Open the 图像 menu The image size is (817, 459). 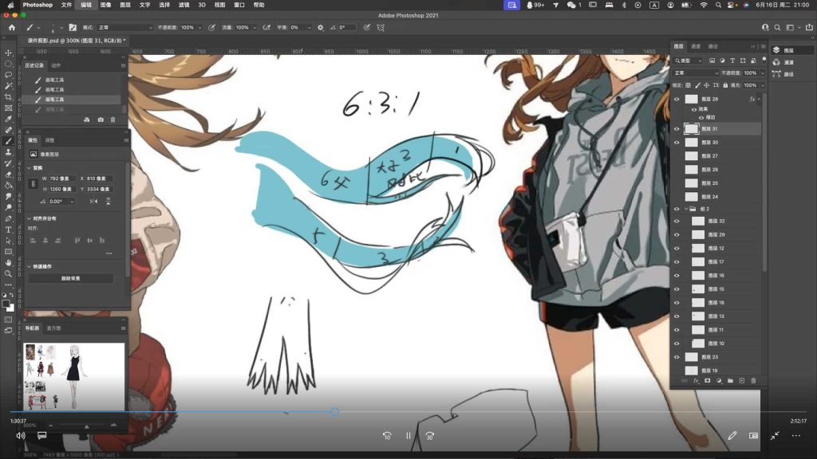(x=106, y=5)
